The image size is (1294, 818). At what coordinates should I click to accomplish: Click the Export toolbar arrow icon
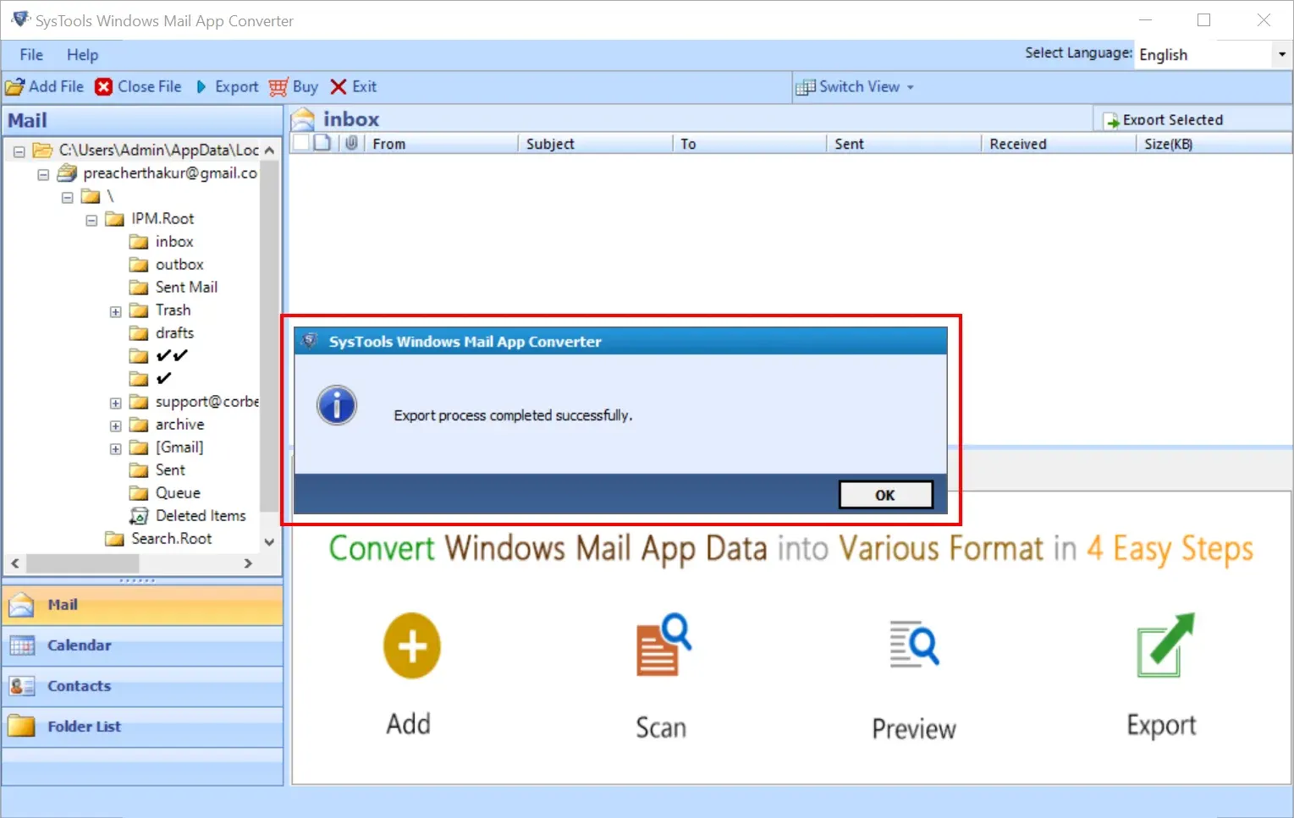point(201,86)
